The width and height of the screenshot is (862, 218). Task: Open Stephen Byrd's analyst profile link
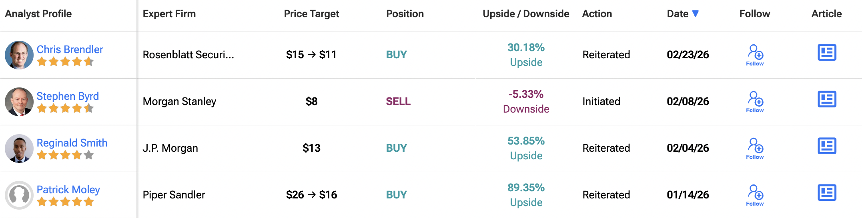[x=68, y=96]
